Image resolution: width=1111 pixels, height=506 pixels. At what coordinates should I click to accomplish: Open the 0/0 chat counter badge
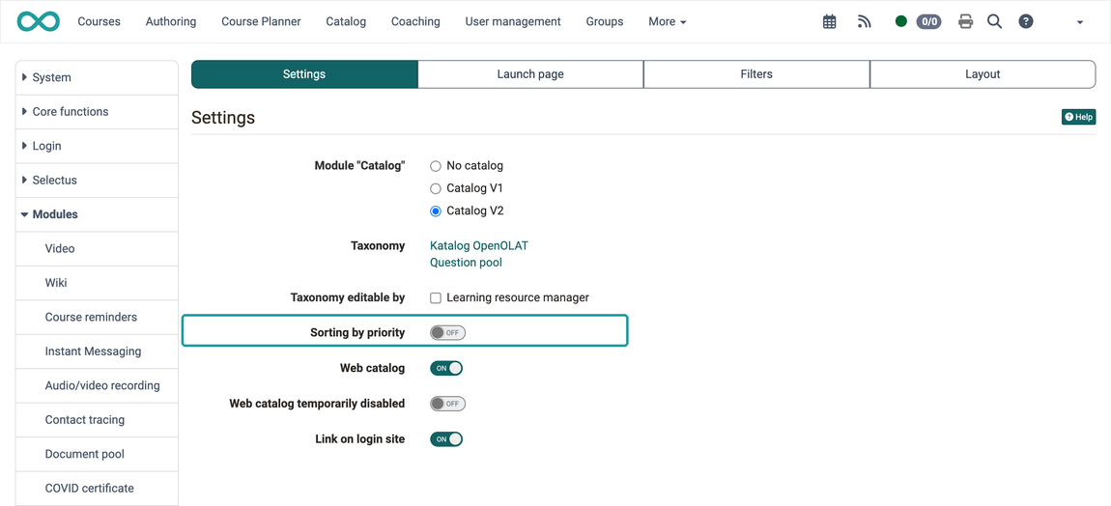click(929, 22)
